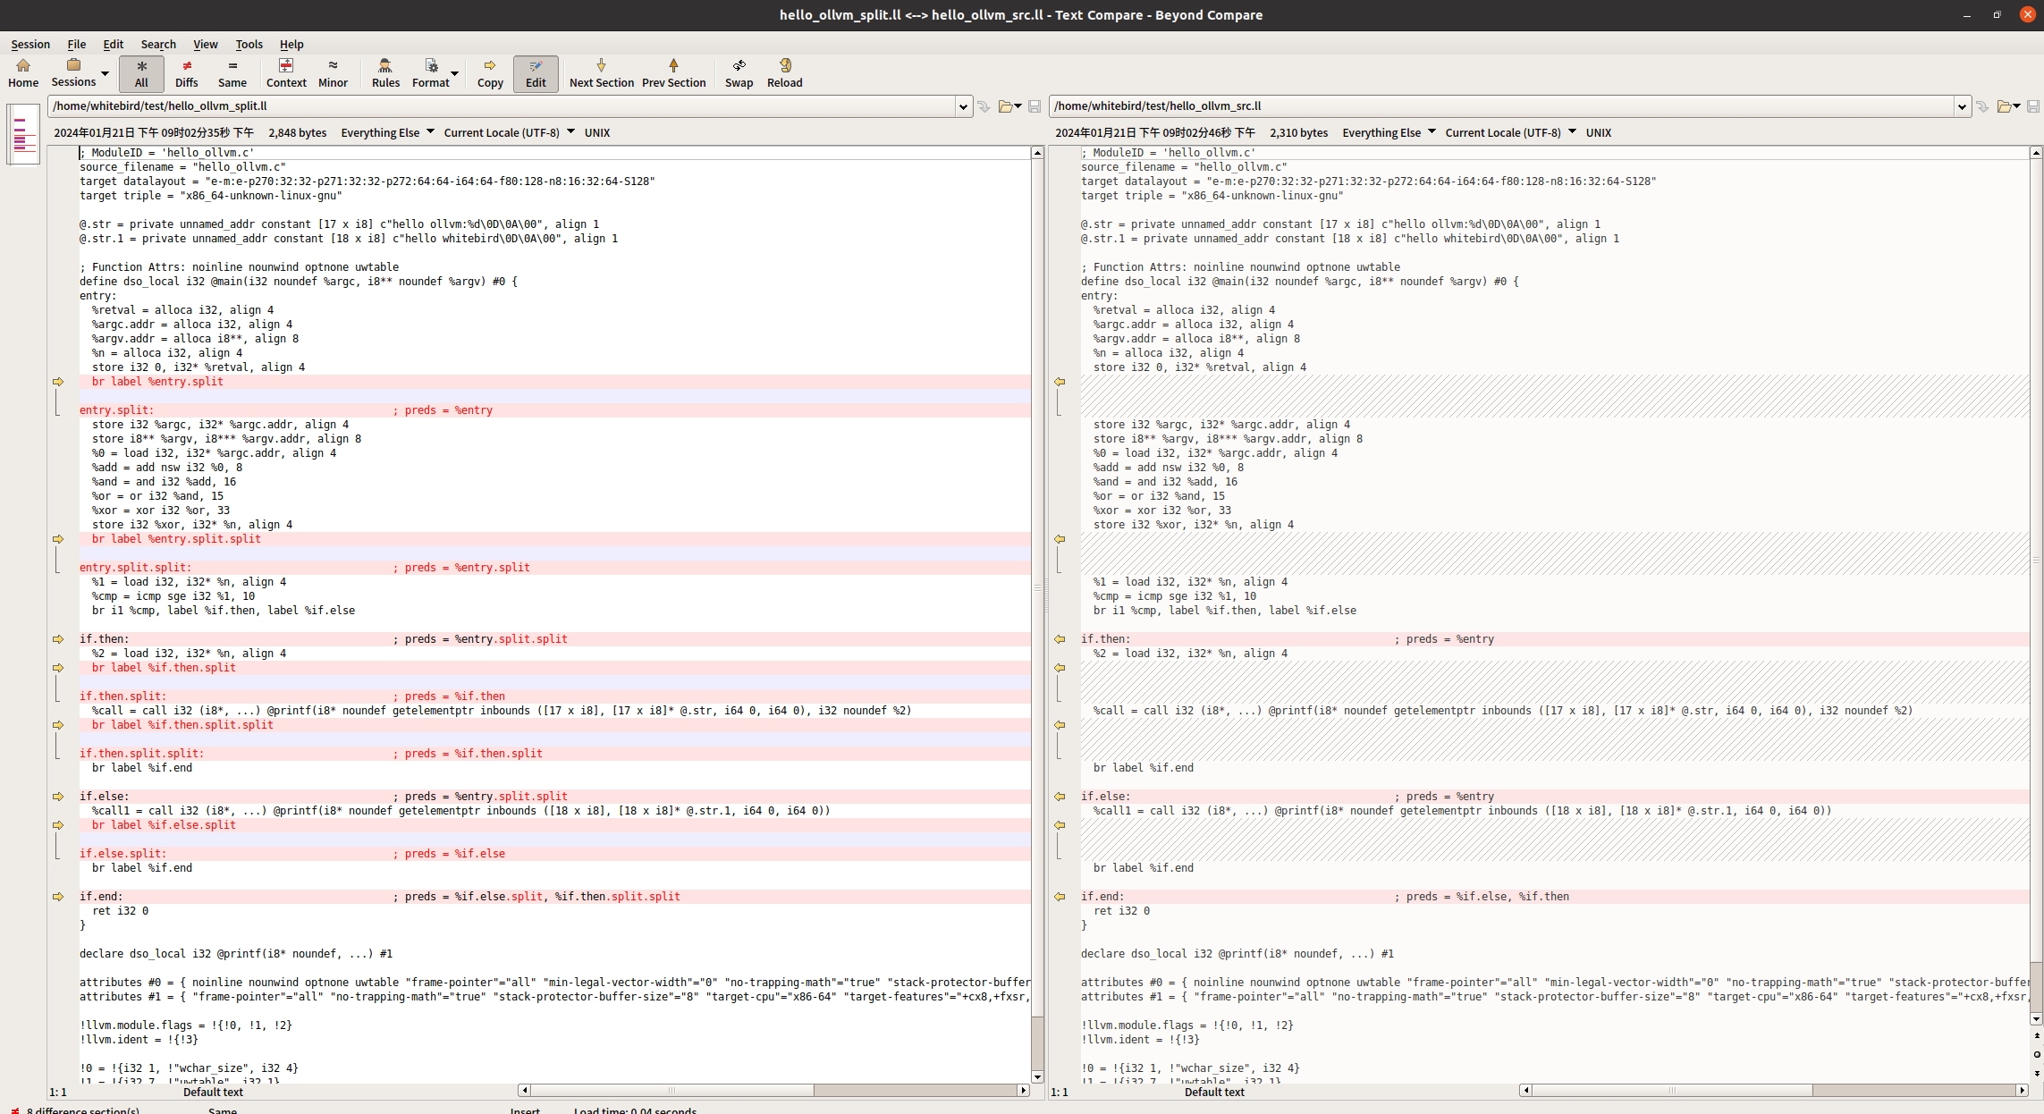Open the Session menu
Image resolution: width=2044 pixels, height=1114 pixels.
(x=30, y=44)
